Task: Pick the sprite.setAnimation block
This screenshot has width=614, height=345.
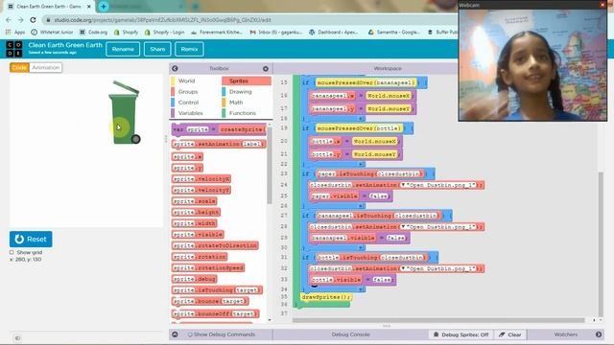Action: (x=219, y=144)
